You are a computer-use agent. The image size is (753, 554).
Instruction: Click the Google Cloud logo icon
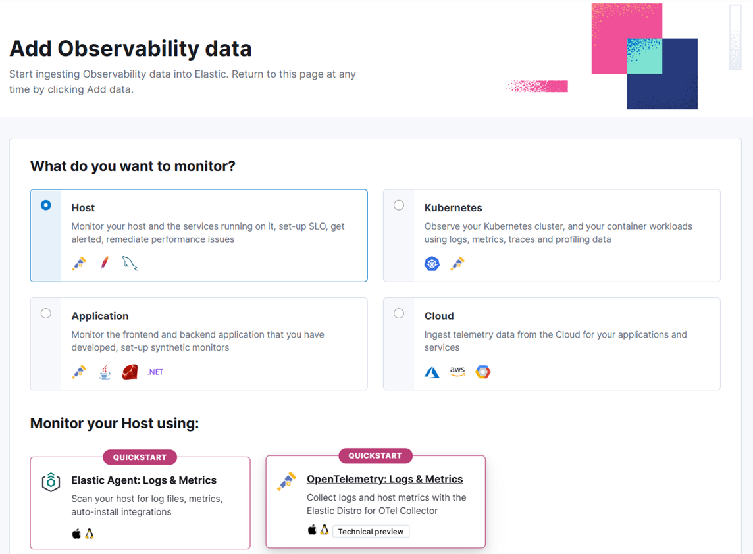point(483,372)
